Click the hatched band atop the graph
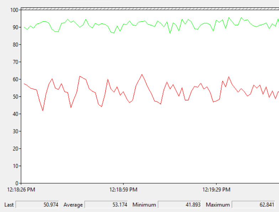Image resolution: width=279 pixels, height=212 pixels. coord(149,8)
